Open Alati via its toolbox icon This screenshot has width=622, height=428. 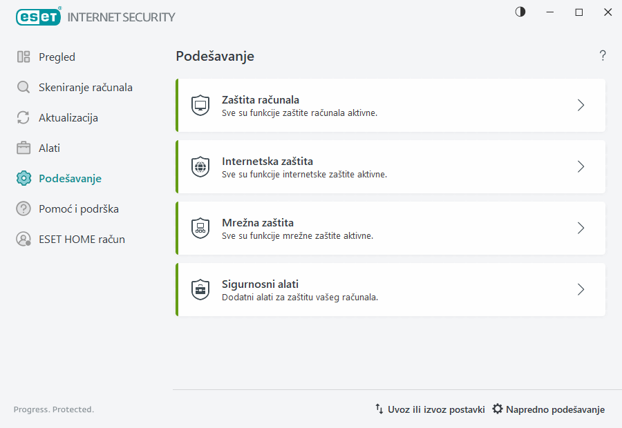(23, 148)
